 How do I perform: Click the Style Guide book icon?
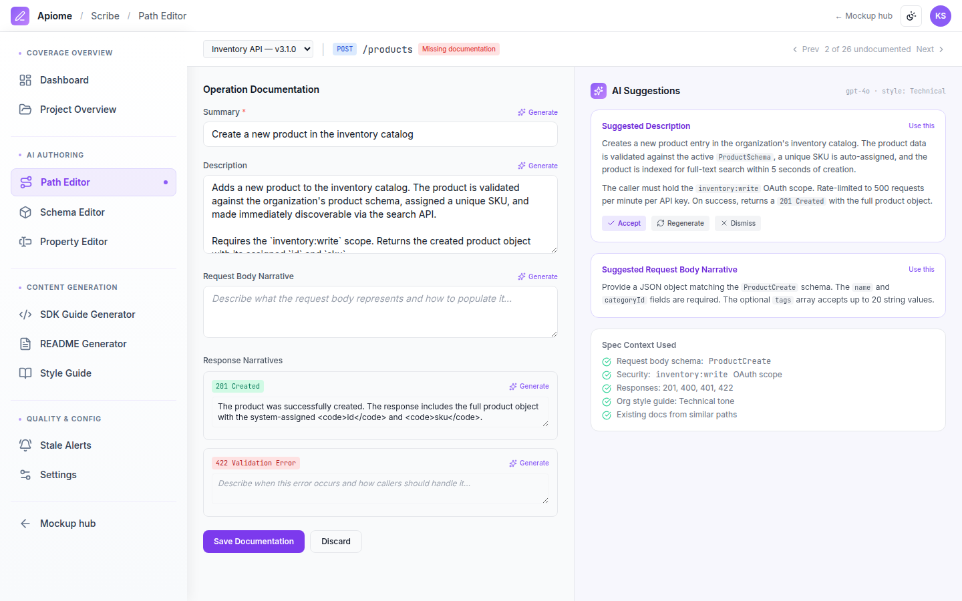click(25, 373)
